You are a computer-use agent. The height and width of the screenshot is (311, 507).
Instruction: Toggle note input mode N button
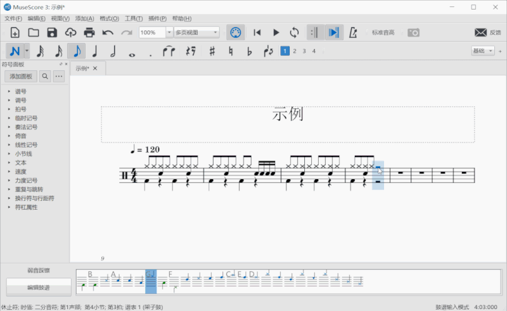pos(15,51)
